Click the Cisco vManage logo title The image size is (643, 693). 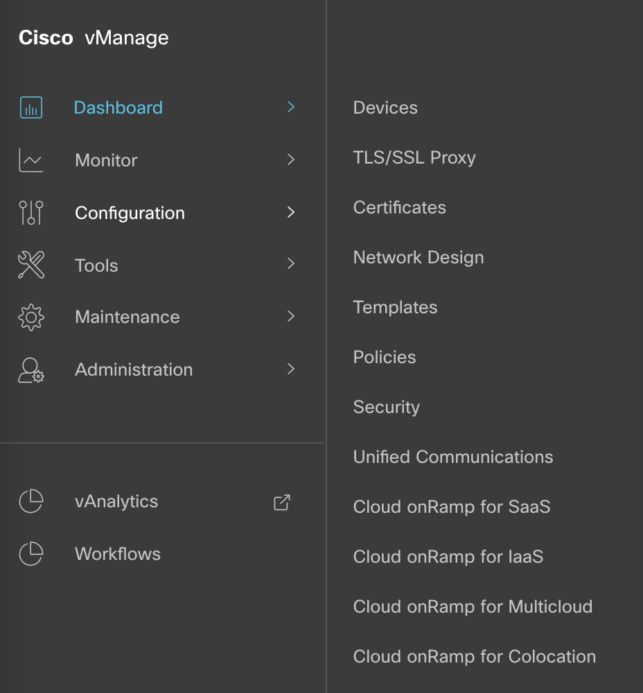coord(94,38)
